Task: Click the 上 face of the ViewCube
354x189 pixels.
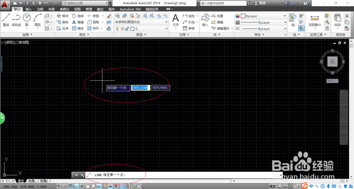Action: [332, 61]
